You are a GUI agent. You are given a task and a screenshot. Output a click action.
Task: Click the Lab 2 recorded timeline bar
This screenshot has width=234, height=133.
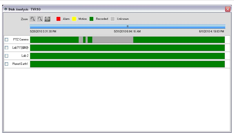tap(127, 56)
